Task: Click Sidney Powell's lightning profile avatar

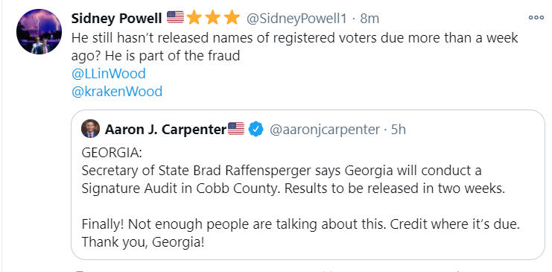Action: click(x=39, y=32)
